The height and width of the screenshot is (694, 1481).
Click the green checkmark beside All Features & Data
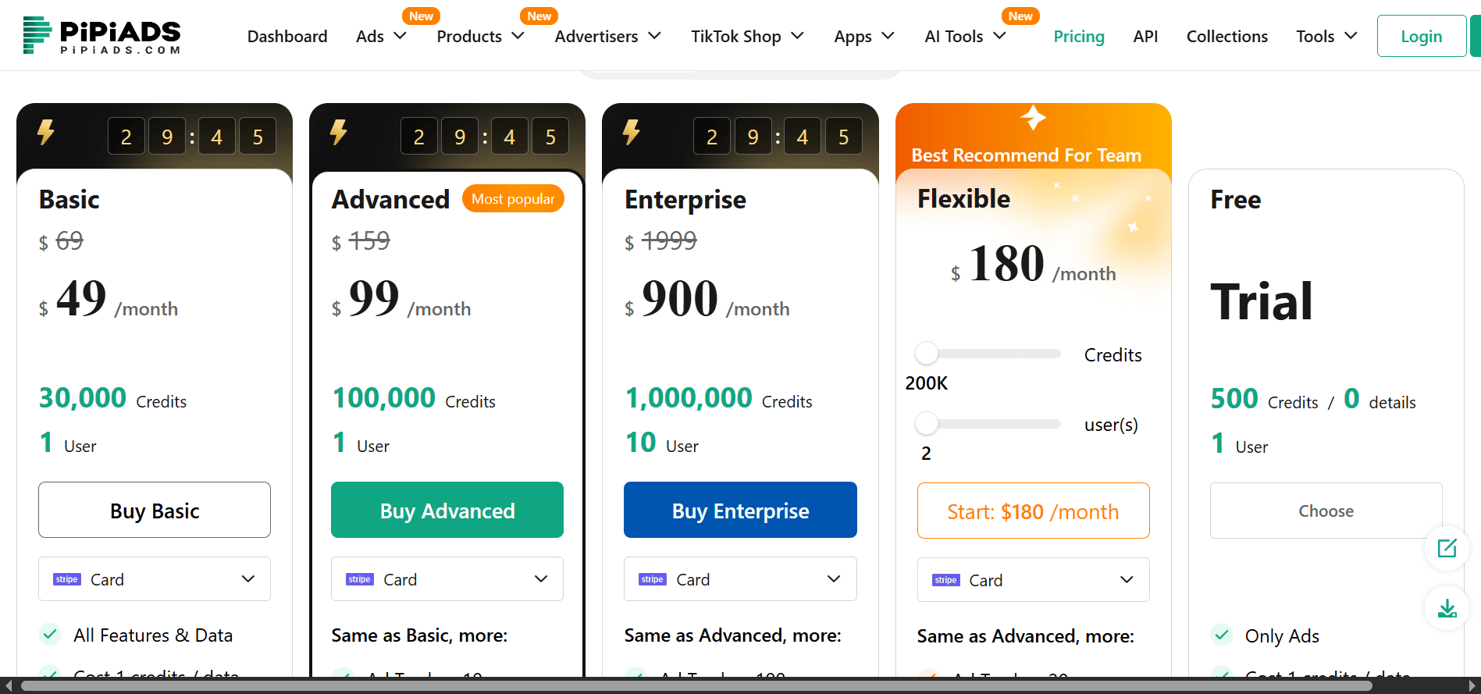click(x=50, y=634)
